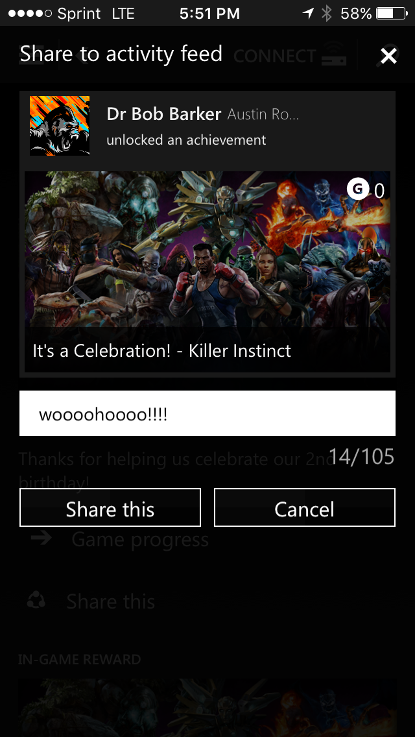
Task: Tap the dimmed In-Game Reward thumbnail
Action: click(207, 707)
